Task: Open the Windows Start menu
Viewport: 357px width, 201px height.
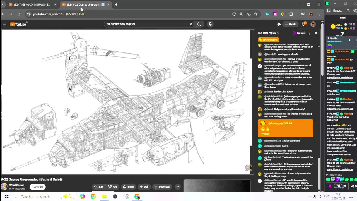Action: (x=6, y=197)
